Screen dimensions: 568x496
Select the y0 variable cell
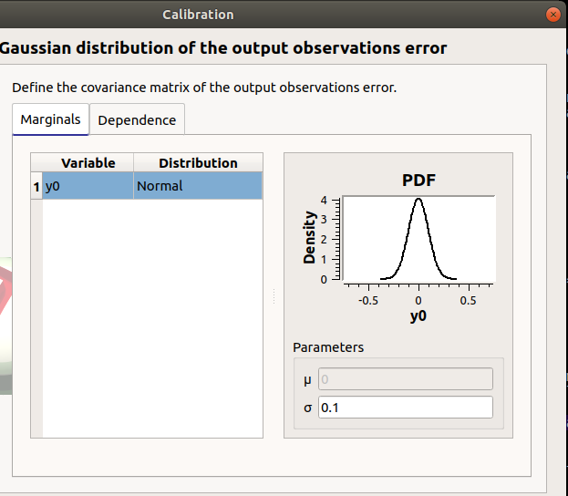click(x=88, y=186)
